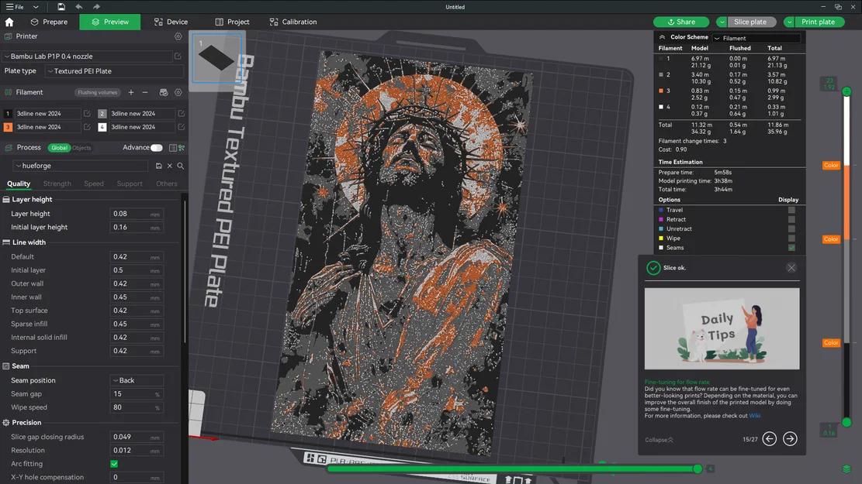Edit filament 3 preset icon
Image resolution: width=862 pixels, height=484 pixels.
click(87, 127)
